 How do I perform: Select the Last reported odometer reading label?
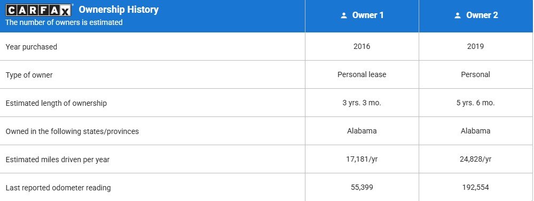tap(58, 188)
